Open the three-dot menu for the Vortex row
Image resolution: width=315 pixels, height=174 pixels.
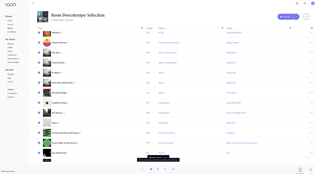point(311,123)
